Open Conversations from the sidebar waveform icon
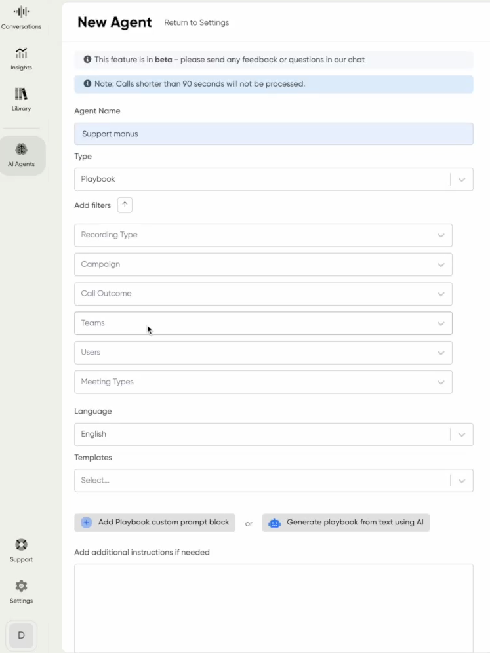 [21, 12]
